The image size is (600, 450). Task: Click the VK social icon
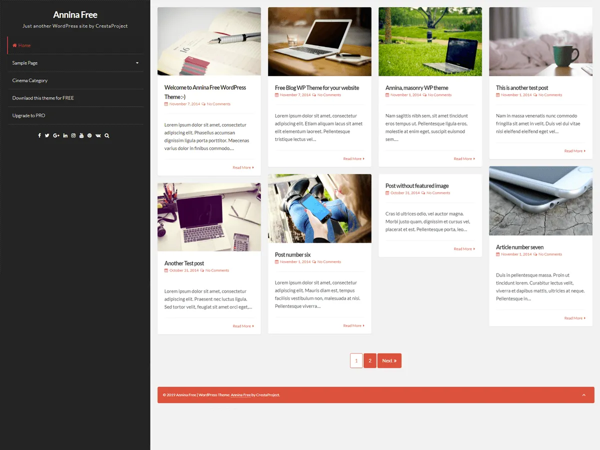point(98,135)
